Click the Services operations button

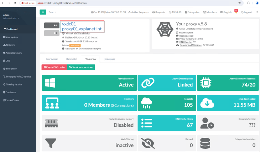coord(81,67)
